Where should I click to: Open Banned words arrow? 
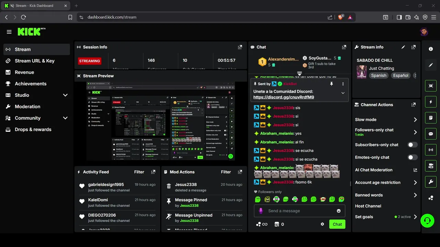(x=415, y=195)
